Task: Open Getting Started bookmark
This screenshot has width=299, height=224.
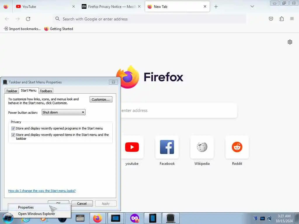Action: point(58,29)
